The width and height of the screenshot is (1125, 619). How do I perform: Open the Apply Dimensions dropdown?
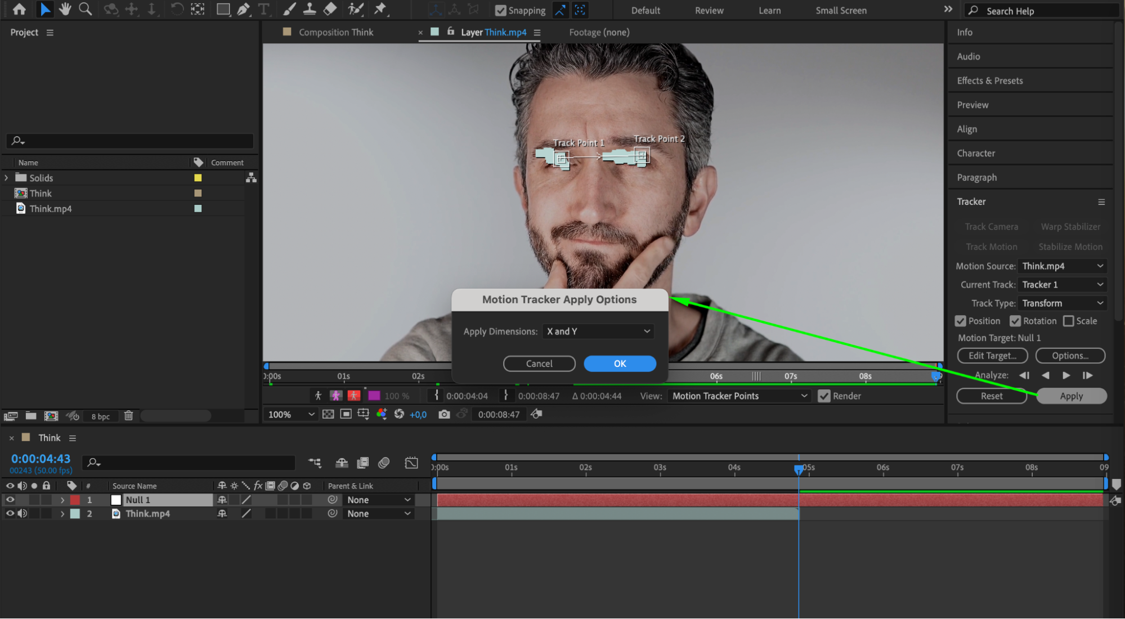tap(598, 331)
